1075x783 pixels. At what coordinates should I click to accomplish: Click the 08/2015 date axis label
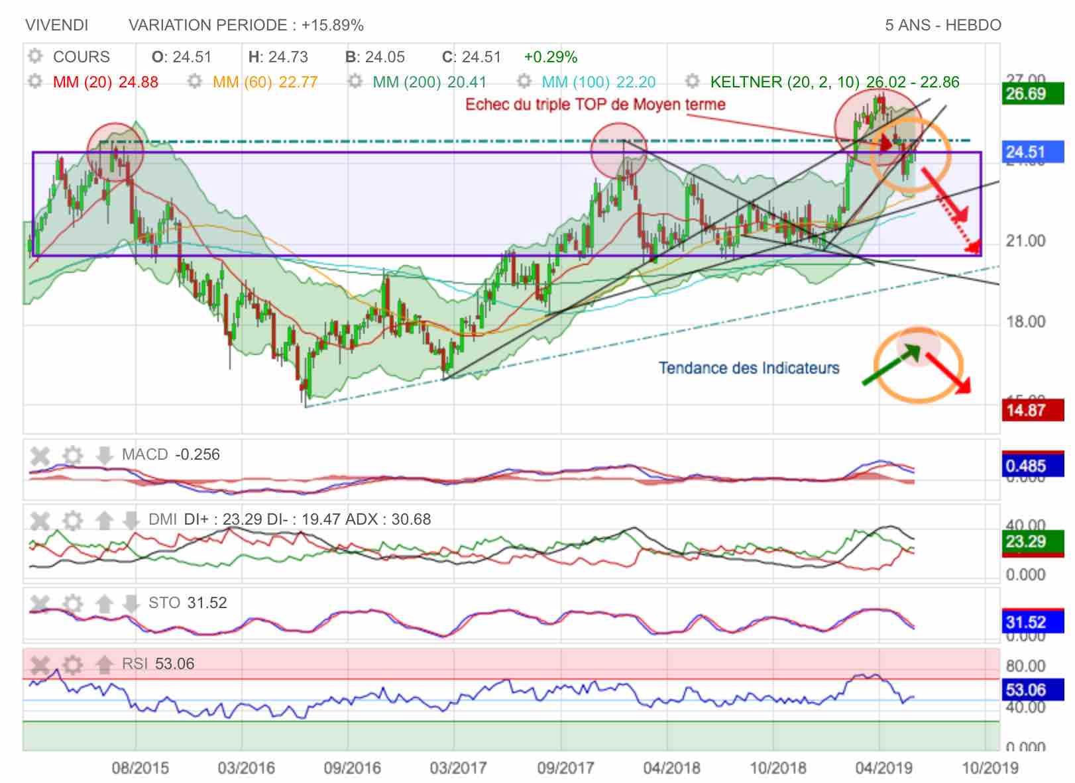click(140, 768)
